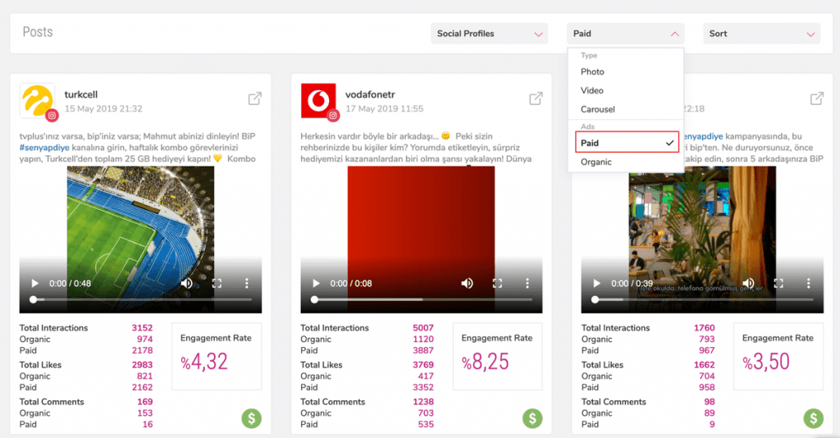Play the turkcell video
840x438 pixels.
[x=34, y=283]
